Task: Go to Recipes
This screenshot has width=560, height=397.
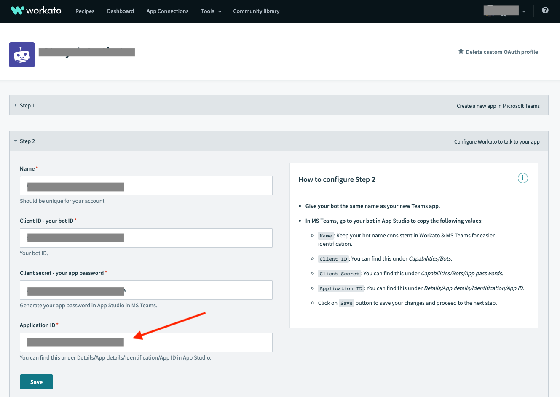Action: click(85, 11)
